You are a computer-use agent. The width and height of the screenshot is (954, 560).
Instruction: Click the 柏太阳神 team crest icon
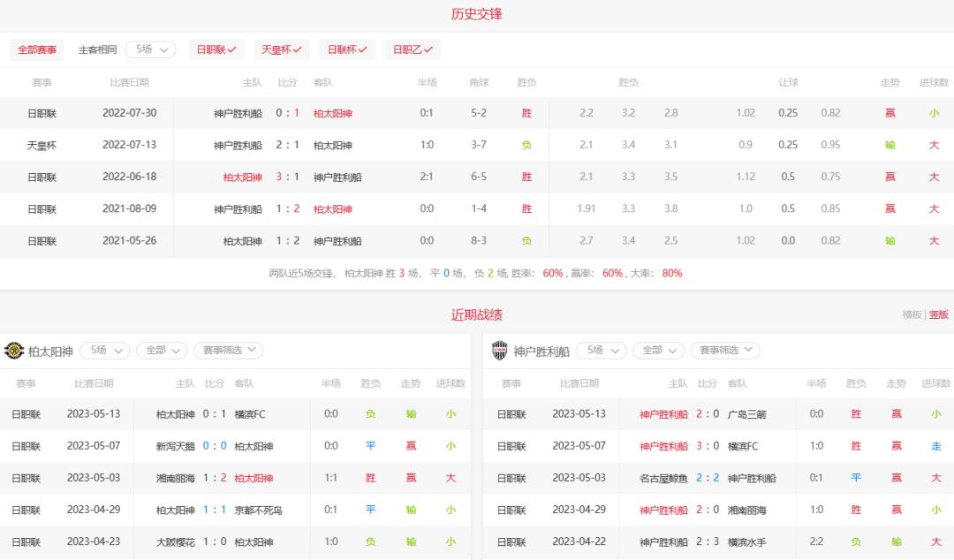point(14,350)
